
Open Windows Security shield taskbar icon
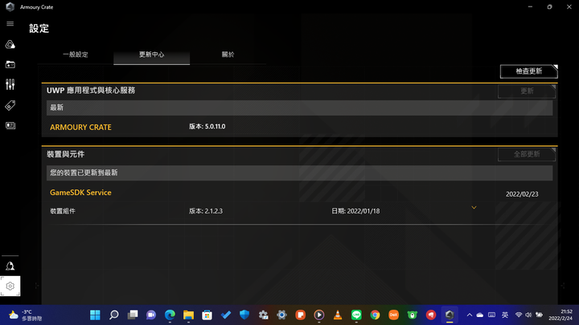[x=244, y=315]
